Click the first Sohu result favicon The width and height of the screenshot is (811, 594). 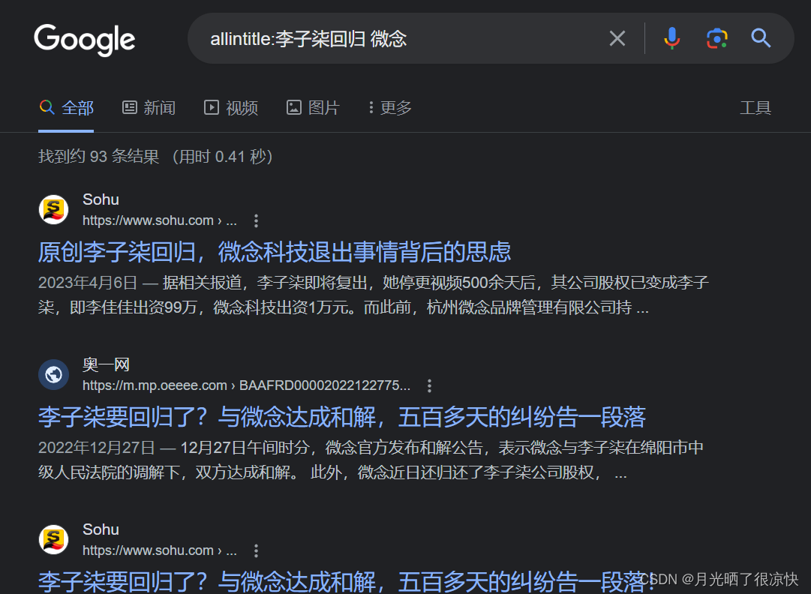[54, 210]
